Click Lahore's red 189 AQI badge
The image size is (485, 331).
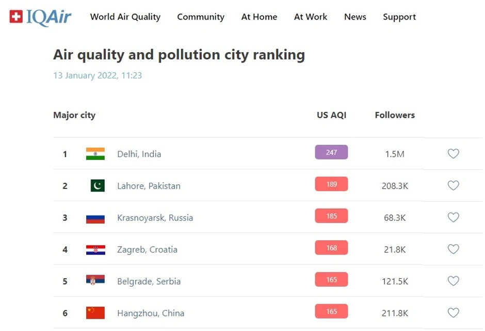click(331, 184)
